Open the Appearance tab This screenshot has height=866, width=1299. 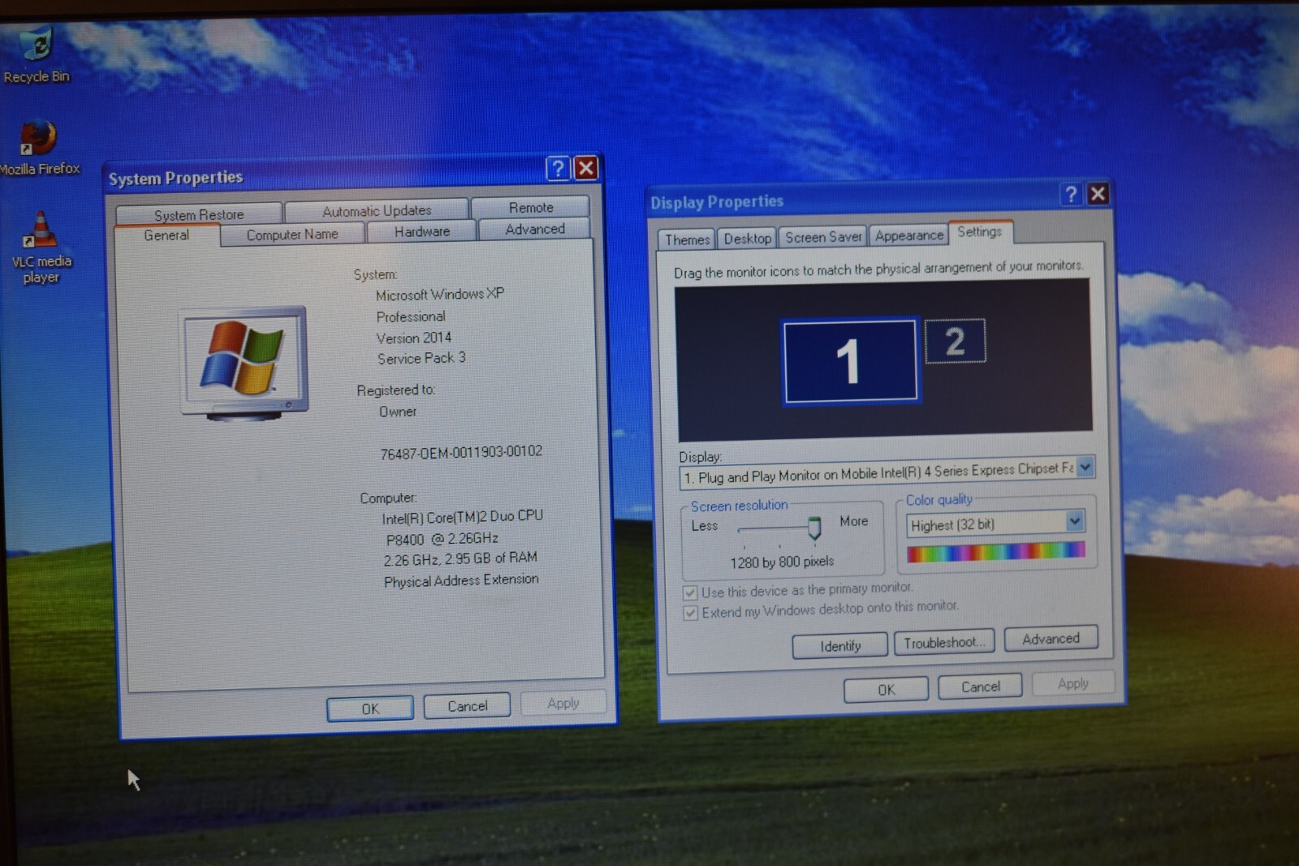(909, 235)
